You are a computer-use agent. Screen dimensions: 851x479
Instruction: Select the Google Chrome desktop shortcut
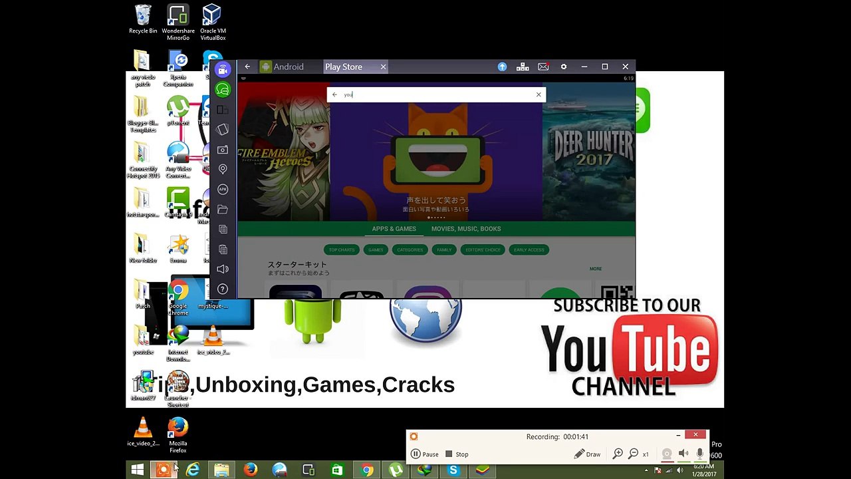pyautogui.click(x=178, y=298)
